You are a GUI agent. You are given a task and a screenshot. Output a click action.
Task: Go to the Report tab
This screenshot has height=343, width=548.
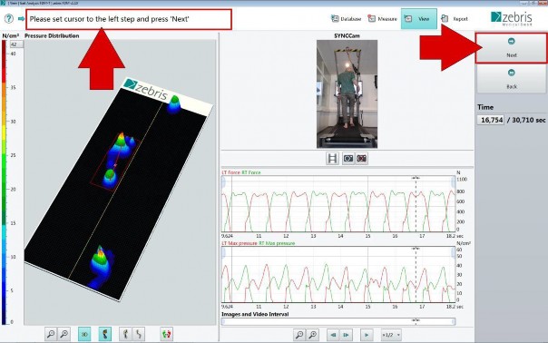pyautogui.click(x=455, y=19)
